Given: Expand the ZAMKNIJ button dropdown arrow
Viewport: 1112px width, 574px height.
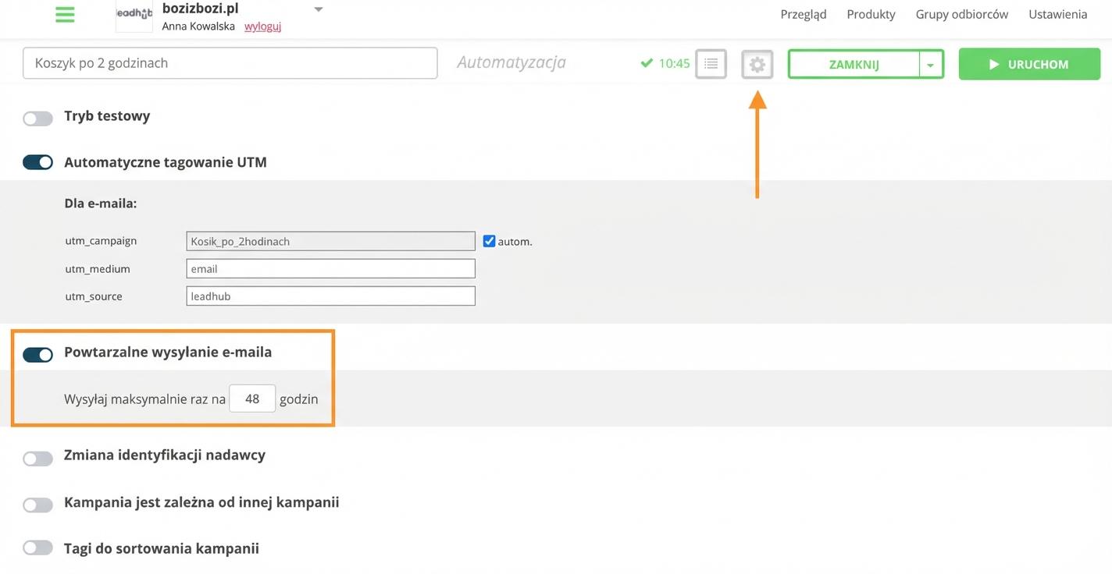Looking at the screenshot, I should point(931,65).
